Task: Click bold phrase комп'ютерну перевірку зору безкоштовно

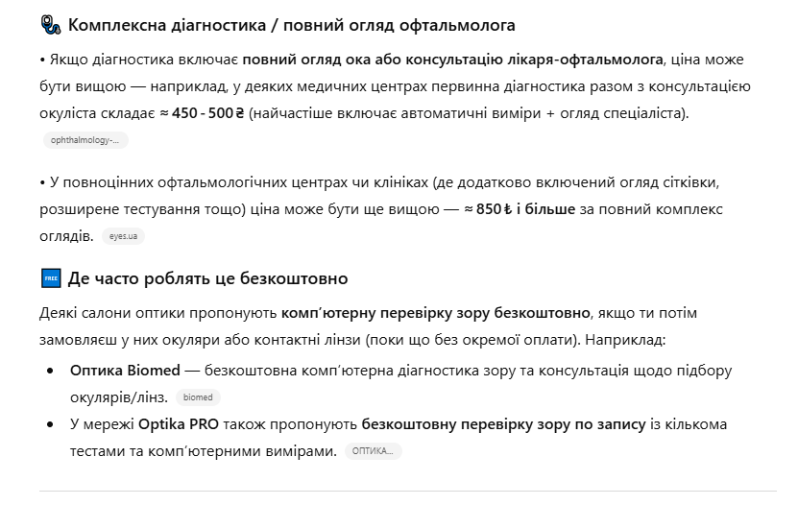Action: [435, 313]
